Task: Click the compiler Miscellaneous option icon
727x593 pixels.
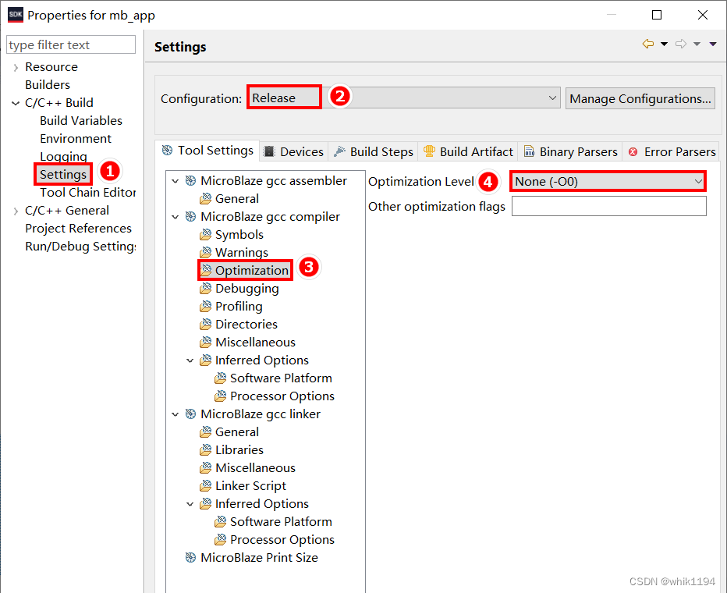Action: point(205,343)
